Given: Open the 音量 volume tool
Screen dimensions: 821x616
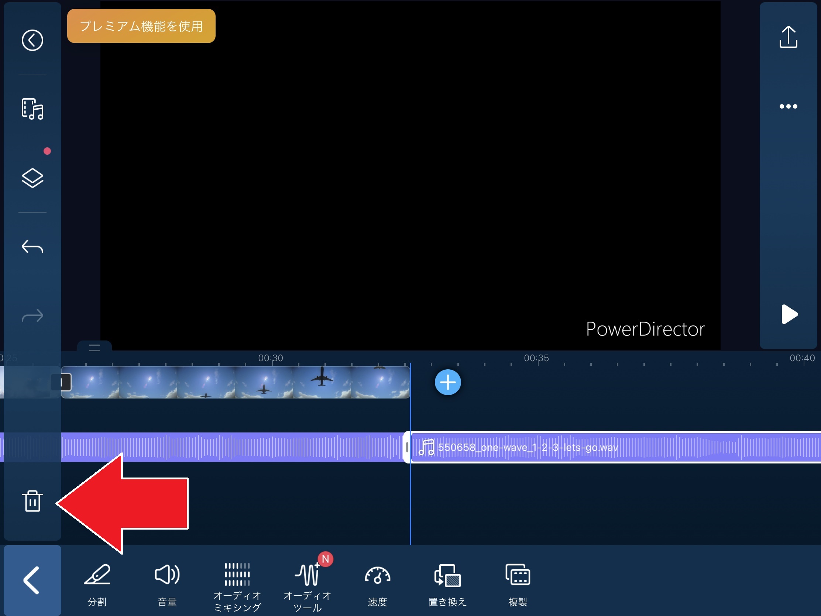Looking at the screenshot, I should click(167, 585).
